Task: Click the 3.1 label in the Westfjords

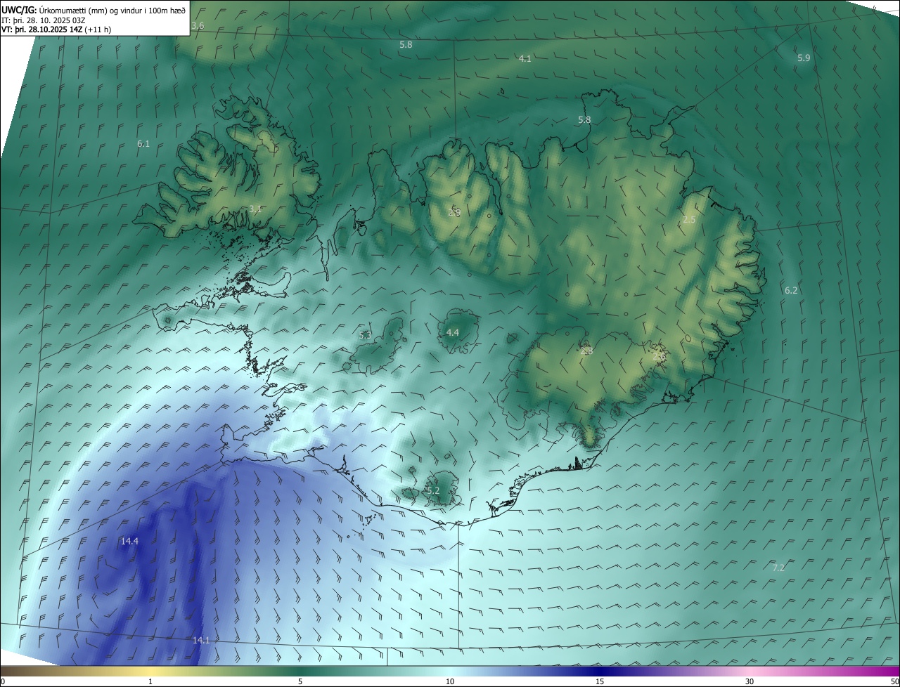Action: (255, 209)
